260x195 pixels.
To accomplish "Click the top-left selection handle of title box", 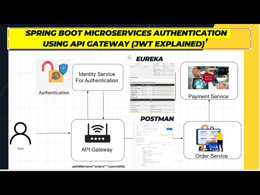I will point(8,28).
